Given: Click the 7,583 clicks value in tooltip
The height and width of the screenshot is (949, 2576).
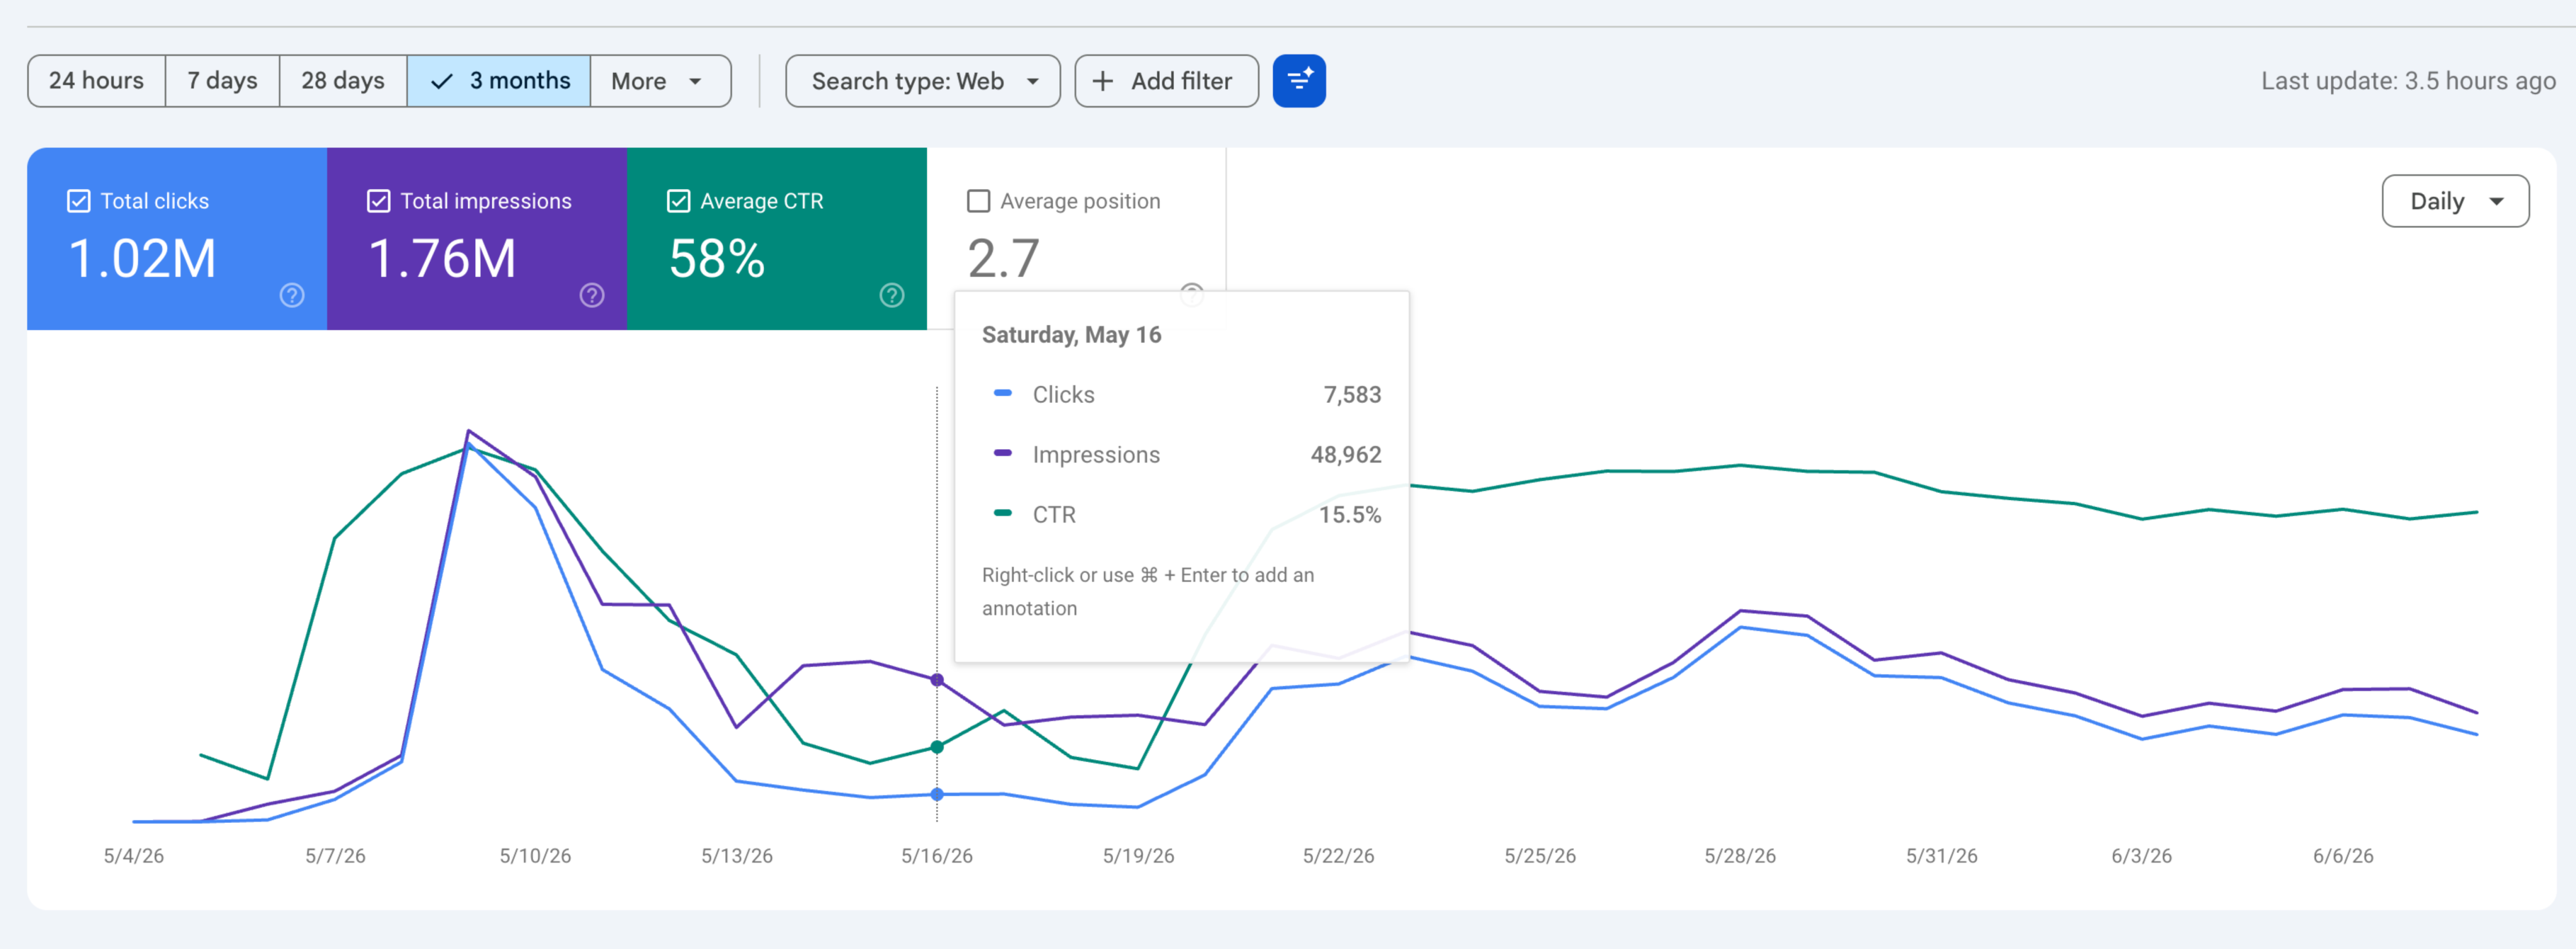Looking at the screenshot, I should coord(1352,395).
